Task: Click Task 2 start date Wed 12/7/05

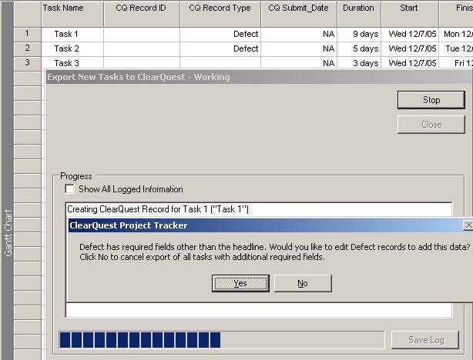Action: pos(410,48)
